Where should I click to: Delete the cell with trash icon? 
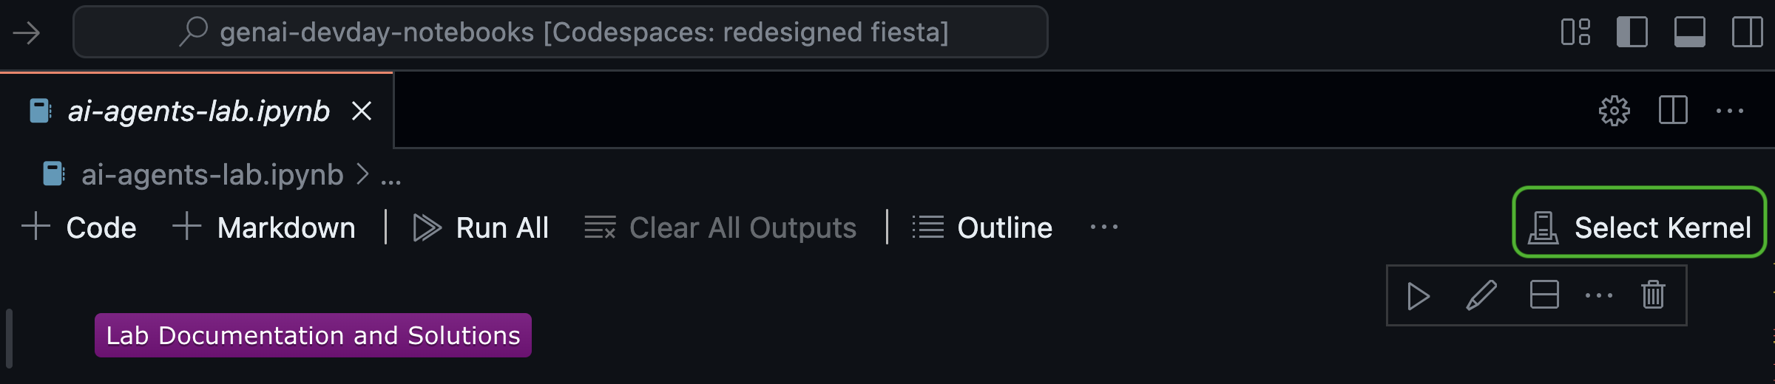tap(1653, 295)
